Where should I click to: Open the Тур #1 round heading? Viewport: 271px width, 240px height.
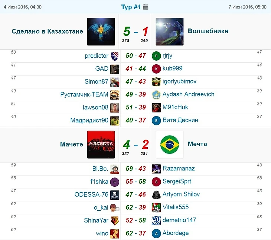[131, 7]
